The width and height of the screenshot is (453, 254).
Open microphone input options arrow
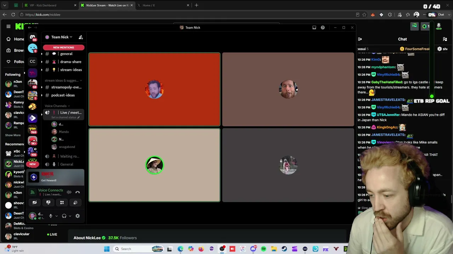click(x=56, y=216)
